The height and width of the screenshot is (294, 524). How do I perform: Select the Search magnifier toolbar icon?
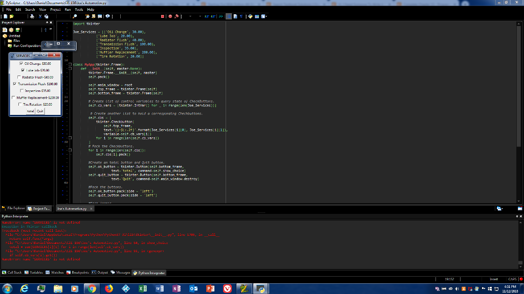click(x=75, y=16)
